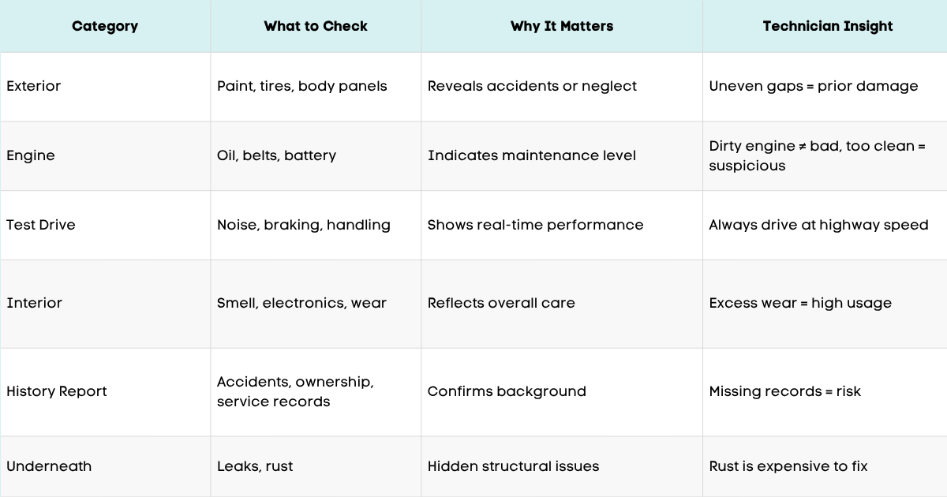Select the Engine category cell
The width and height of the screenshot is (947, 497).
pos(31,155)
